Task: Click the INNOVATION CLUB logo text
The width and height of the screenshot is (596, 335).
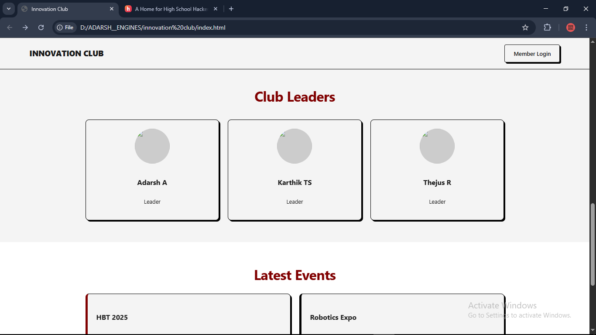Action: (x=67, y=54)
